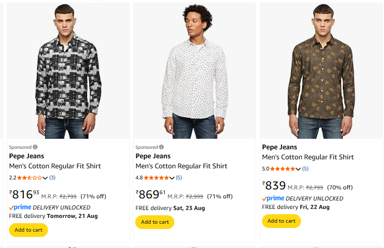Add the ₹816 checkered shirt to cart
384x248 pixels.
[x=29, y=230]
